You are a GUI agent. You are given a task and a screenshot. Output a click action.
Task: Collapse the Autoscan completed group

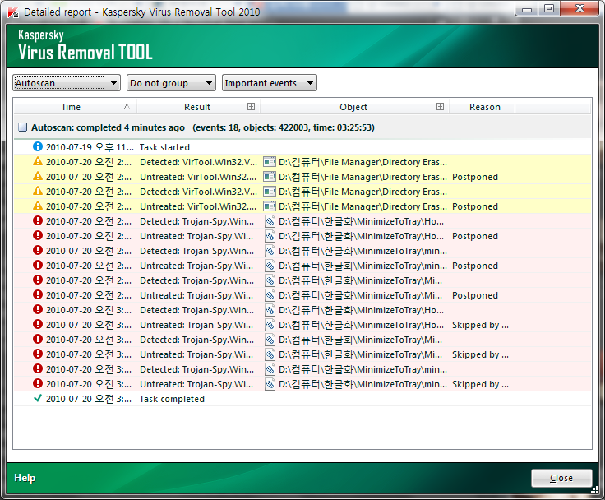(23, 127)
